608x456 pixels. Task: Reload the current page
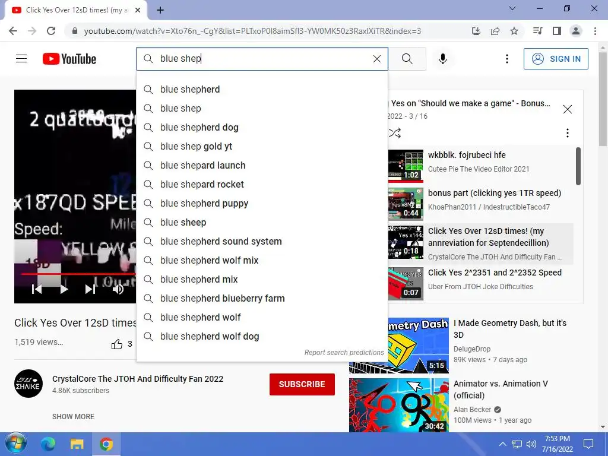coord(51,31)
